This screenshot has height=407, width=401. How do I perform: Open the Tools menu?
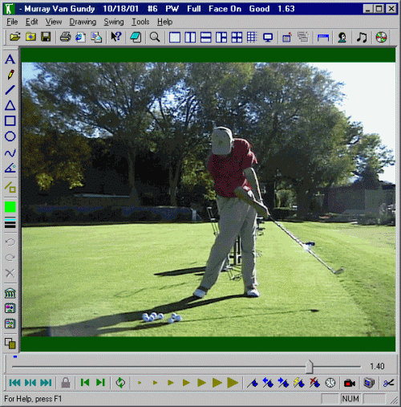point(140,22)
